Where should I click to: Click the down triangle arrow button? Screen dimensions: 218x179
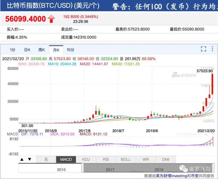[30, 159]
